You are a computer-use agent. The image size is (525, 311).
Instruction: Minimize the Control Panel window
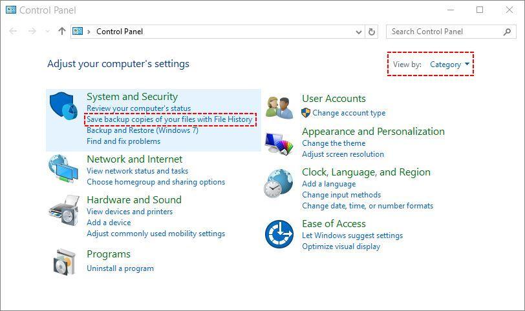(451, 10)
